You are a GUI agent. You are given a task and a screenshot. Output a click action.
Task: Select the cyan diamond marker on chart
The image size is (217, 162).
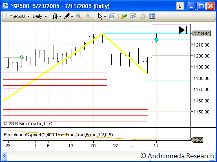[156, 40]
